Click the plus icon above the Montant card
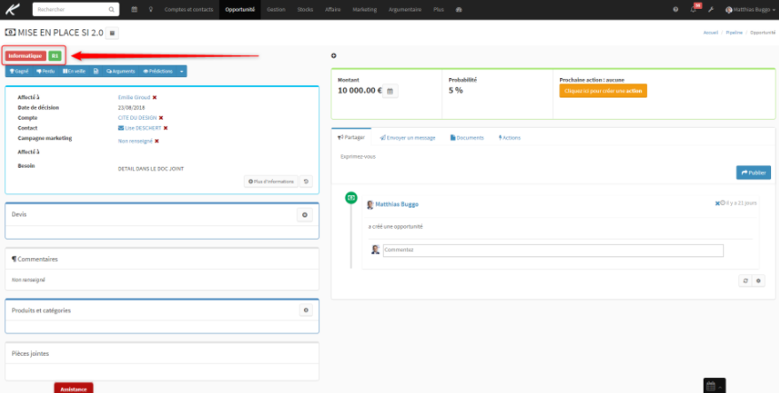779x393 pixels. point(333,56)
